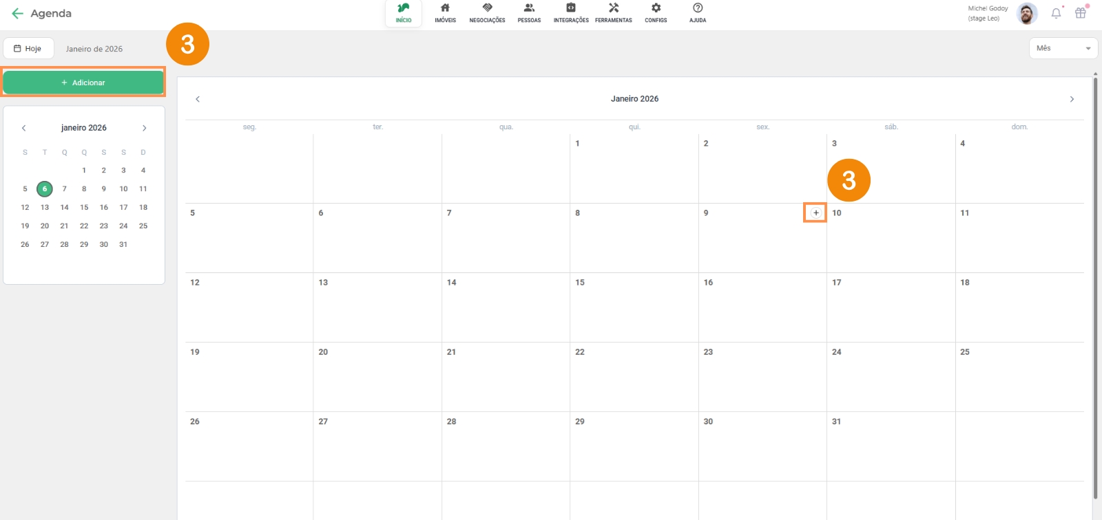
Task: Open the Ajuda help icon
Action: point(698,12)
